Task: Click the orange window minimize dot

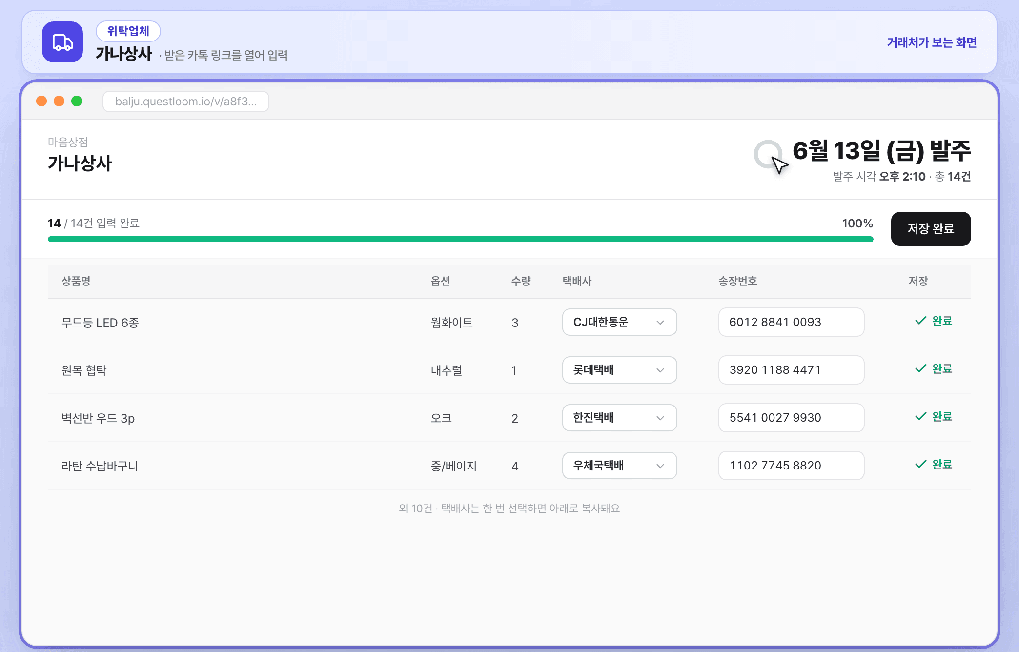Action: [x=59, y=101]
